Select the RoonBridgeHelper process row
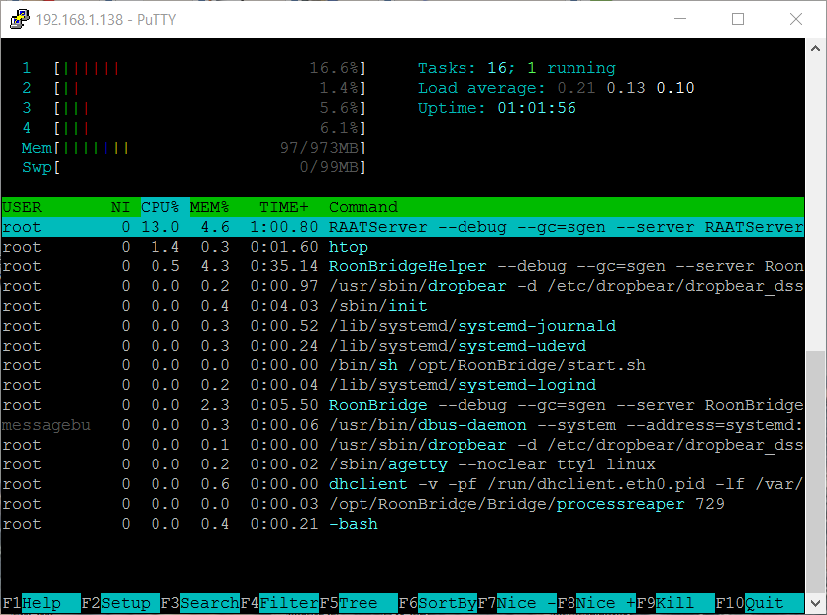The image size is (827, 615). (403, 266)
